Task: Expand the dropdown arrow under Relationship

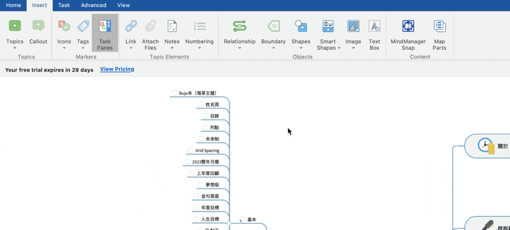Action: pos(240,48)
